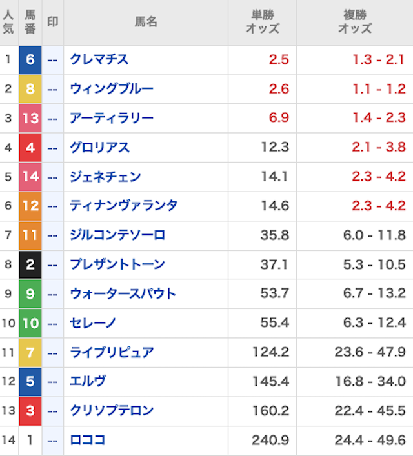The width and height of the screenshot is (413, 456).
Task: Click the 馬名 column header
Action: pyautogui.click(x=146, y=22)
